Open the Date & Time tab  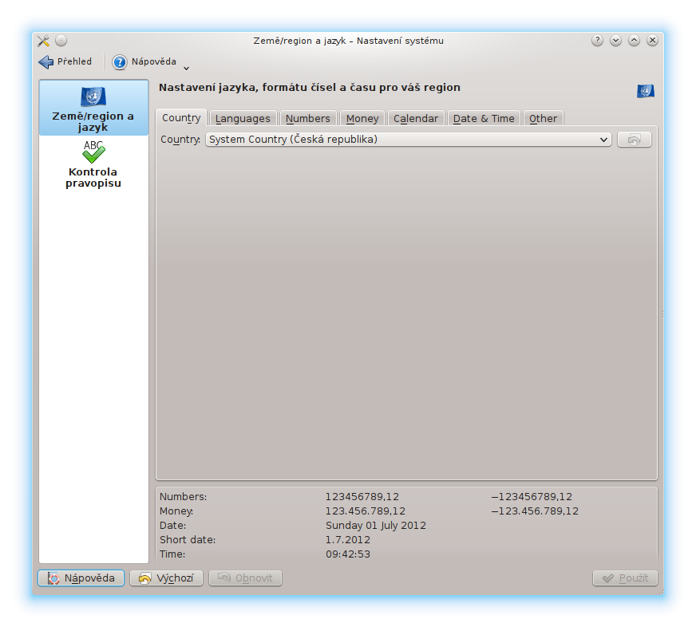click(x=484, y=118)
